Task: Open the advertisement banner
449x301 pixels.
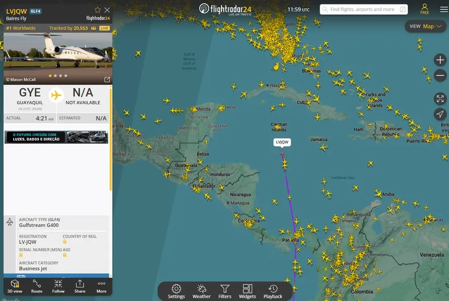Action: click(x=56, y=137)
